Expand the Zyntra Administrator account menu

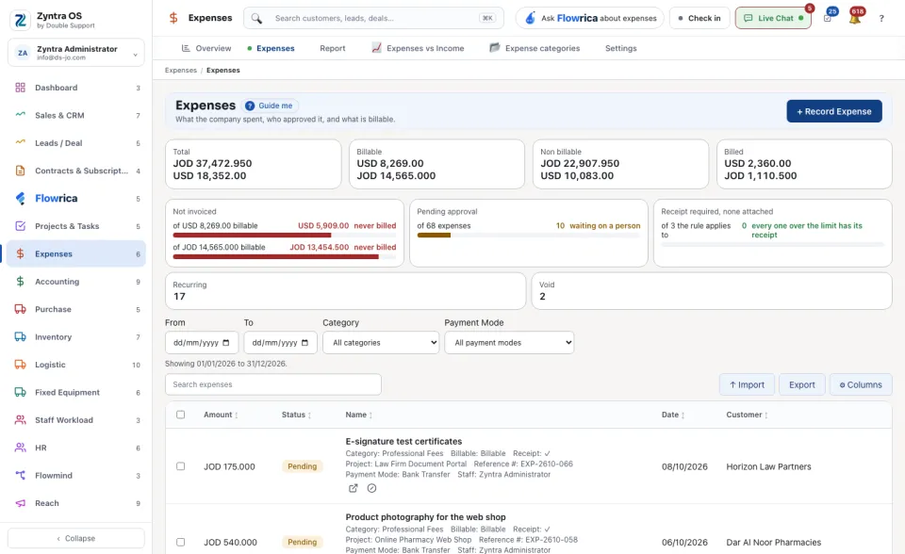76,53
